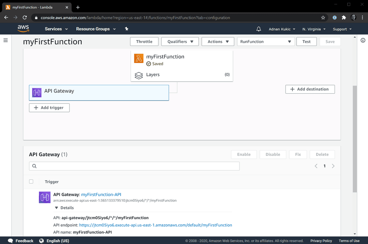The height and width of the screenshot is (244, 368).
Task: Open the RunFunction selector
Action: pos(265,41)
